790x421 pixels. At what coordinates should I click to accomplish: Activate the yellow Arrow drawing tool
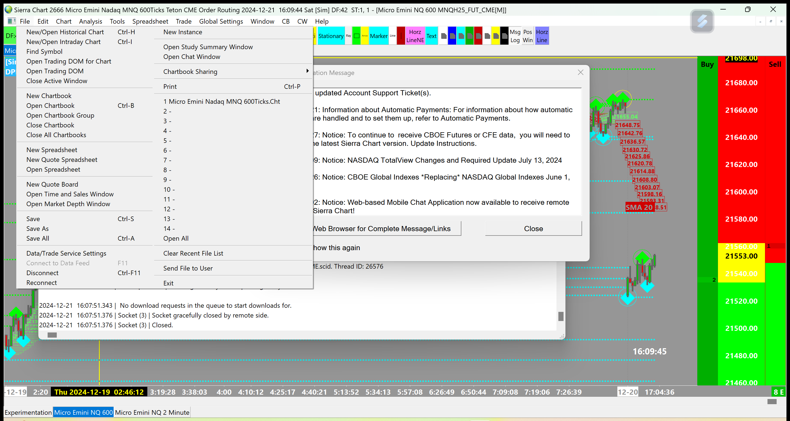click(365, 36)
